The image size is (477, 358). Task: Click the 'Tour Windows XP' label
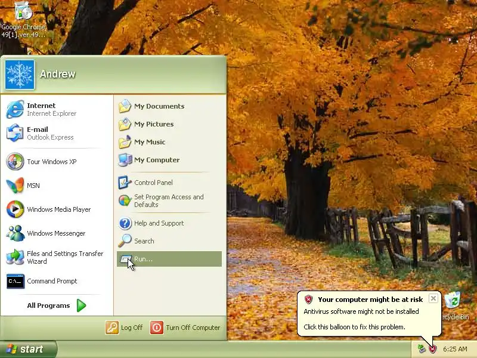click(x=52, y=162)
